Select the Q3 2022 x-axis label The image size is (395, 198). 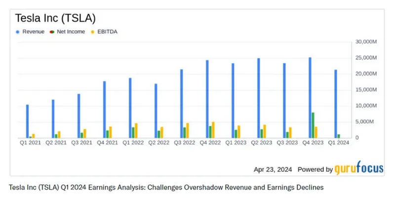(184, 143)
